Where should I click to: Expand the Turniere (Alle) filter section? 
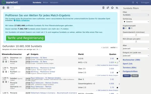pos(130,67)
